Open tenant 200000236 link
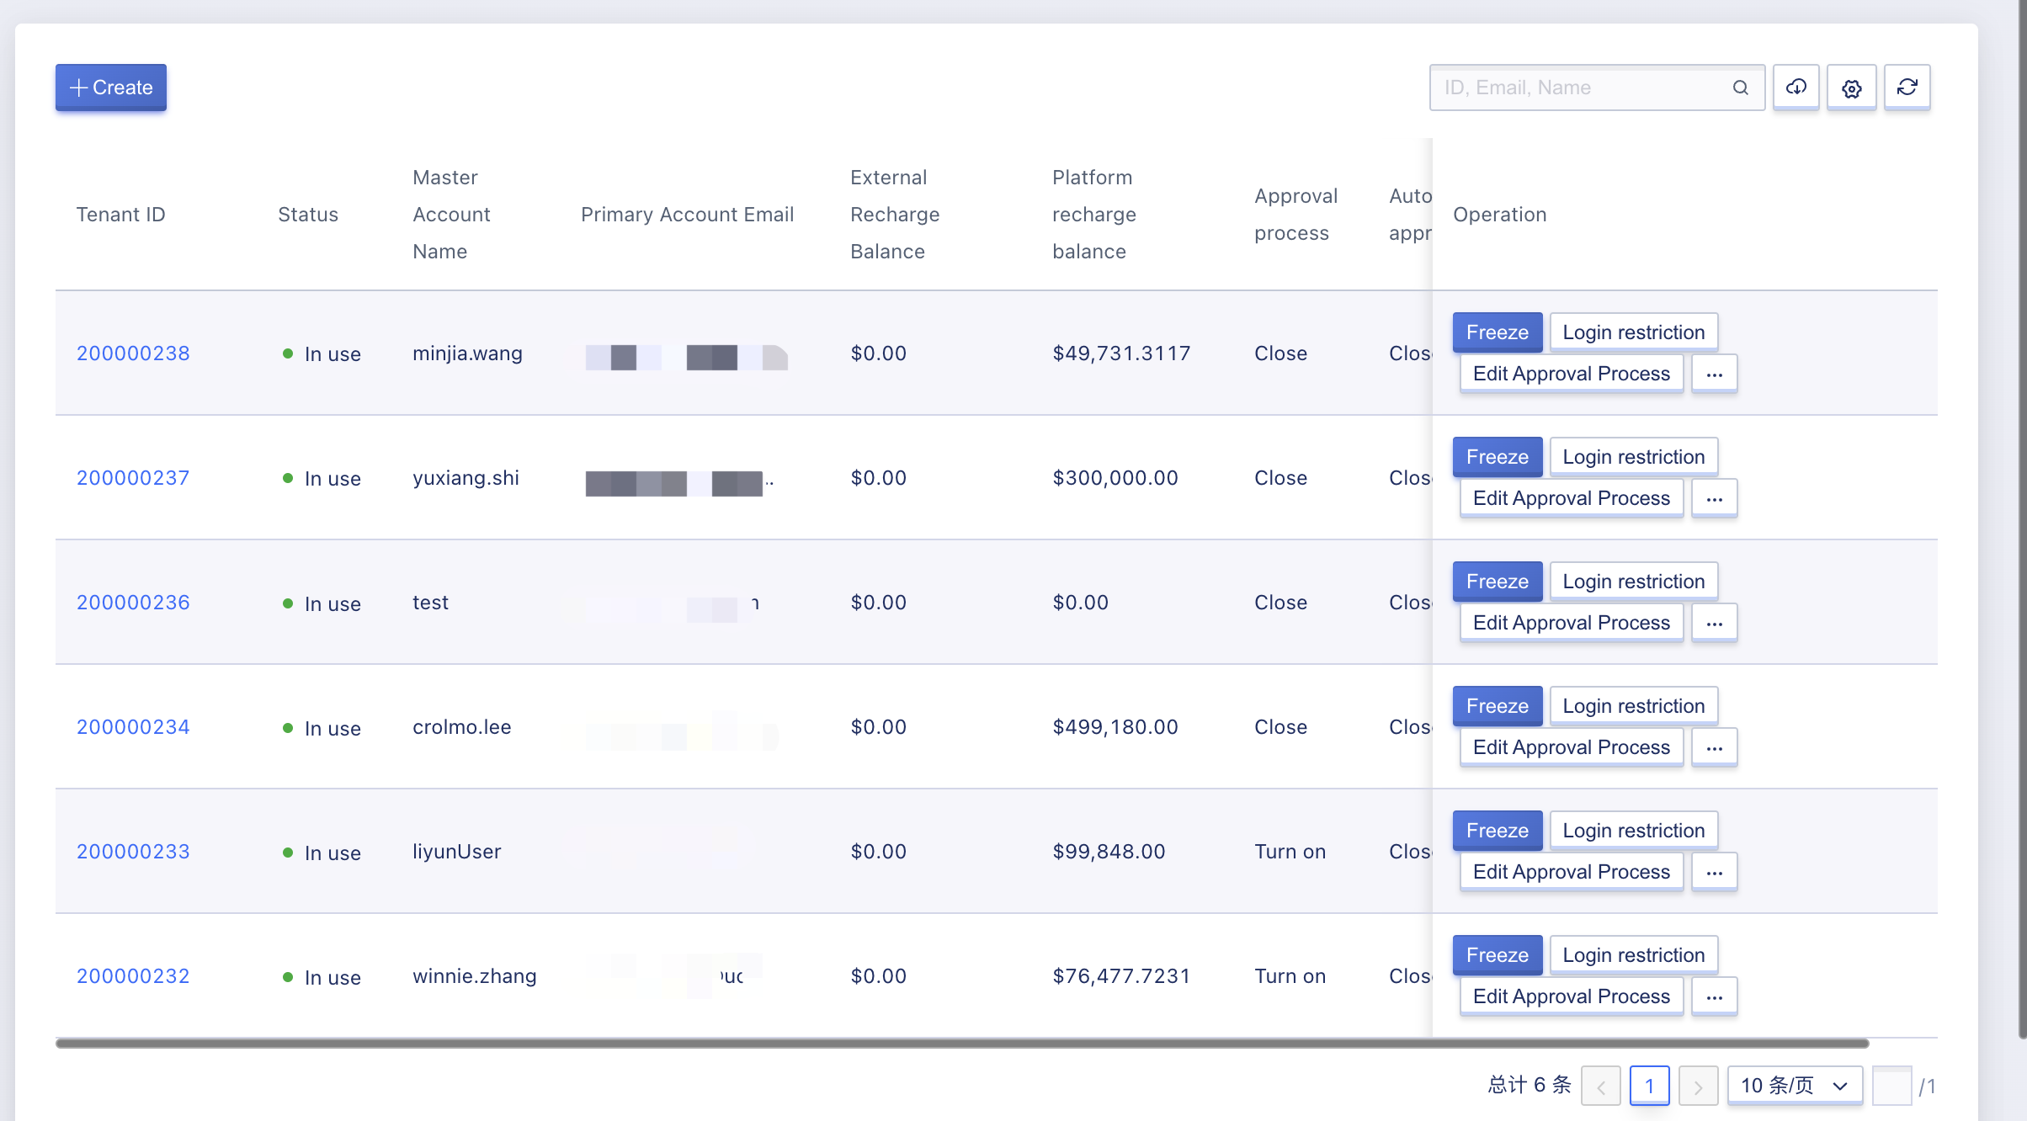Screen dimensions: 2027x1121 tap(133, 603)
